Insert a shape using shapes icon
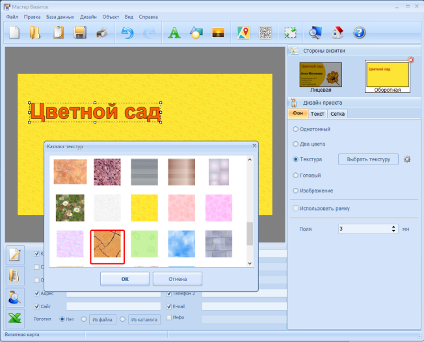The height and width of the screenshot is (342, 424). (196, 33)
